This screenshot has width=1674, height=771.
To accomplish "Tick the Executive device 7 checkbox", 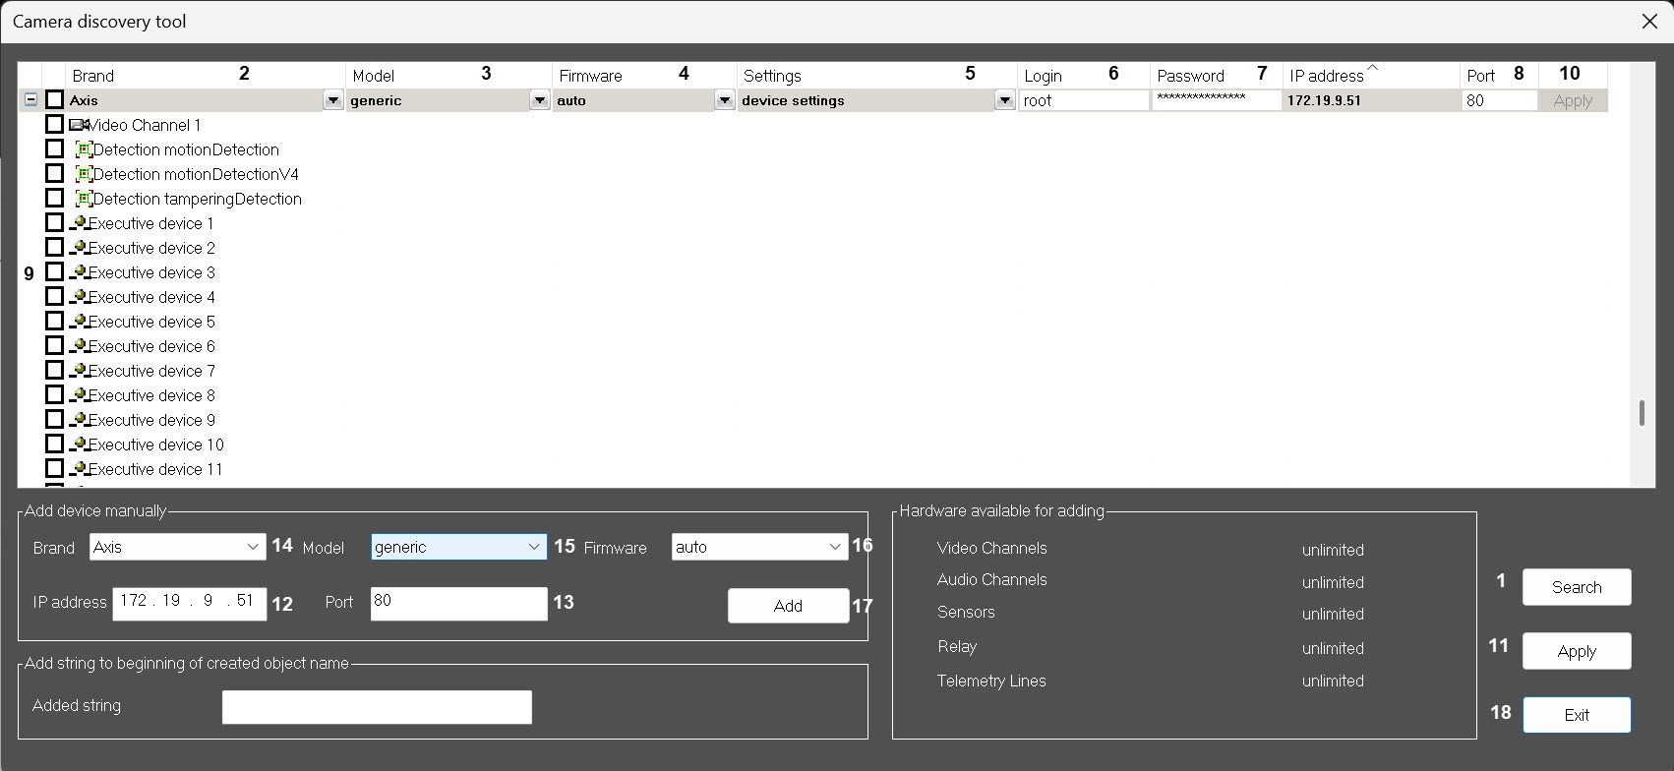I will (x=55, y=371).
